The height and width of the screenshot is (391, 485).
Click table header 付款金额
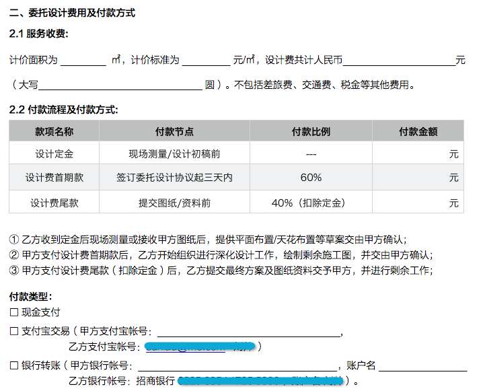[x=418, y=131]
